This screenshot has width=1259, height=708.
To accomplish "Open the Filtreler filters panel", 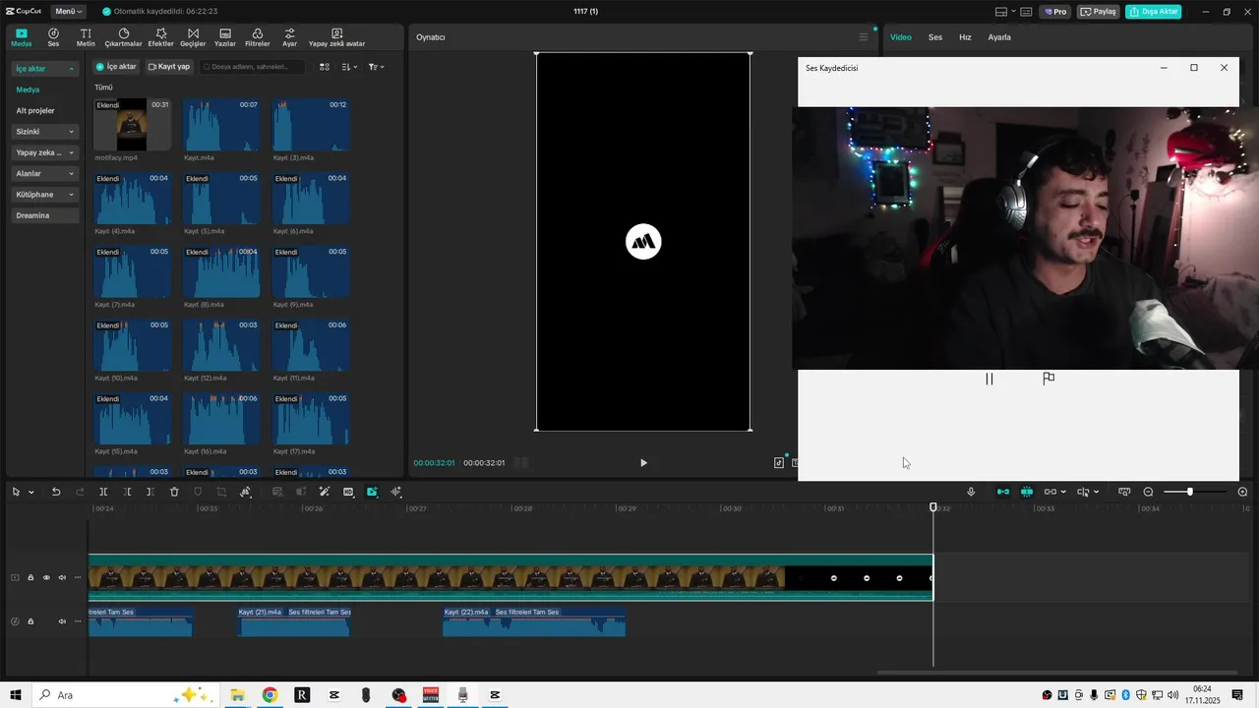I will (258, 37).
